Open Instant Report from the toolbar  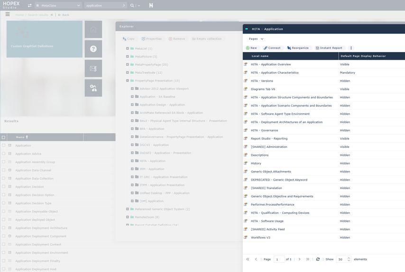pos(329,48)
